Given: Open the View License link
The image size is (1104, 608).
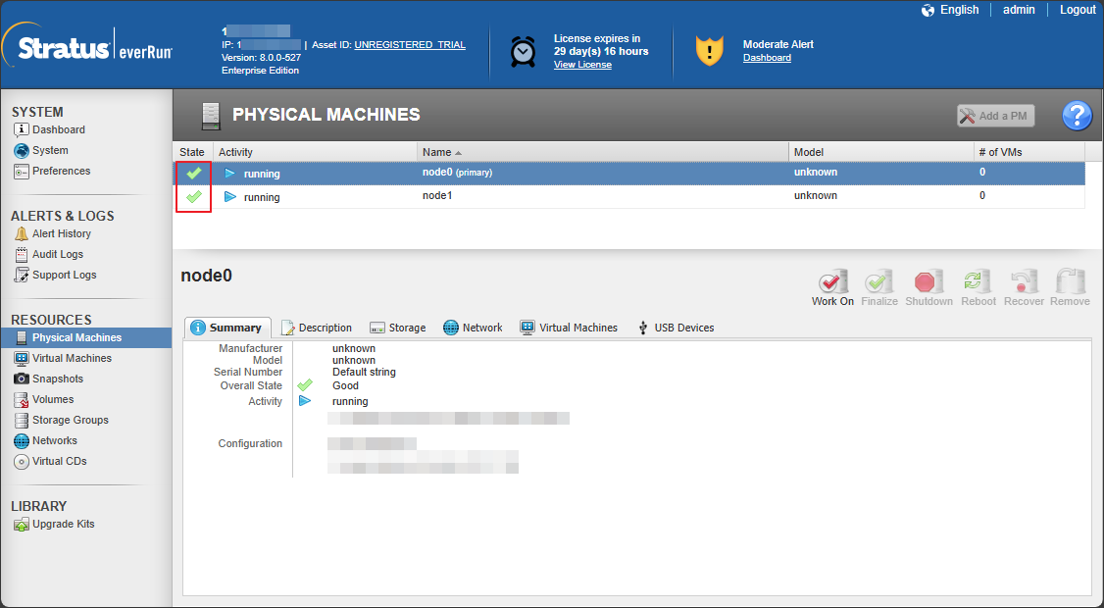Looking at the screenshot, I should [x=582, y=65].
